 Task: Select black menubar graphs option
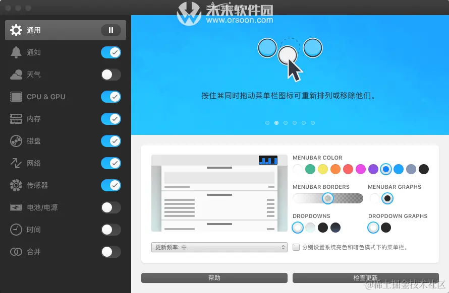coord(387,198)
